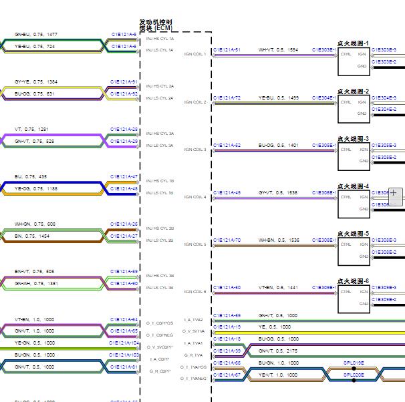Open connector link C1E121A-51
Viewport: 405px width, 402px height.
click(x=227, y=50)
